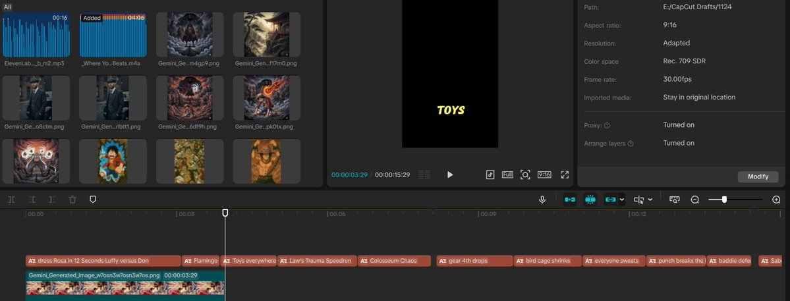Click the Arrange layers help question icon
Viewport: 790px width, 301px height.
click(x=631, y=144)
